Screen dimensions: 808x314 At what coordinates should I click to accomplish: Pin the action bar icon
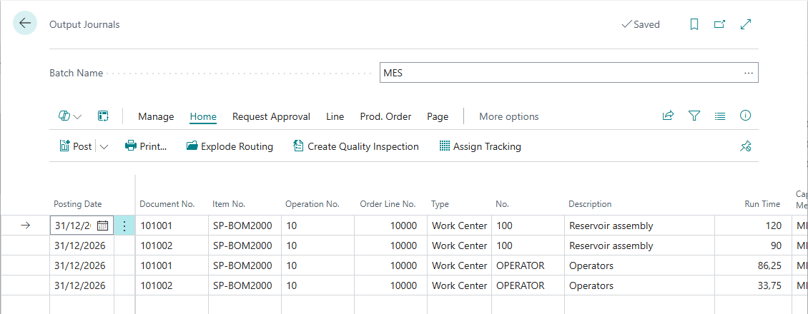[x=745, y=147]
